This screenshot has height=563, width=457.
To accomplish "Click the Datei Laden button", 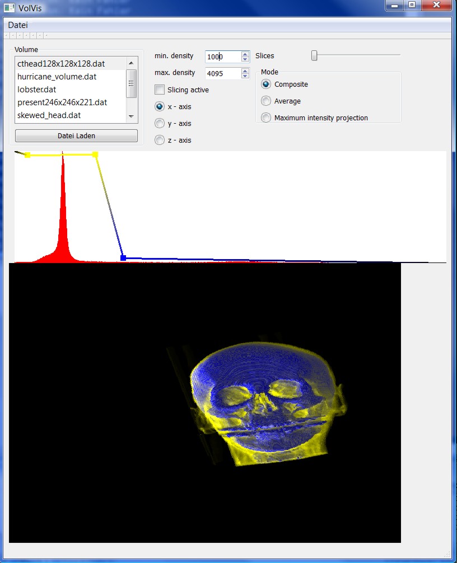I will click(x=76, y=136).
